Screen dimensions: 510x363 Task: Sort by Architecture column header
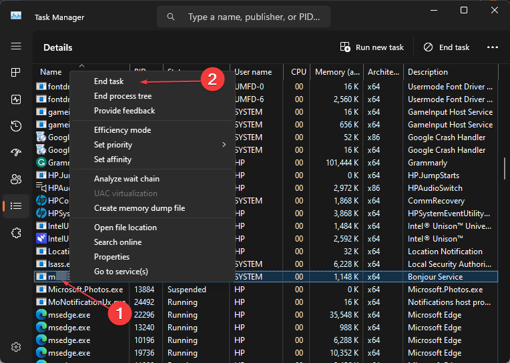[x=383, y=72]
